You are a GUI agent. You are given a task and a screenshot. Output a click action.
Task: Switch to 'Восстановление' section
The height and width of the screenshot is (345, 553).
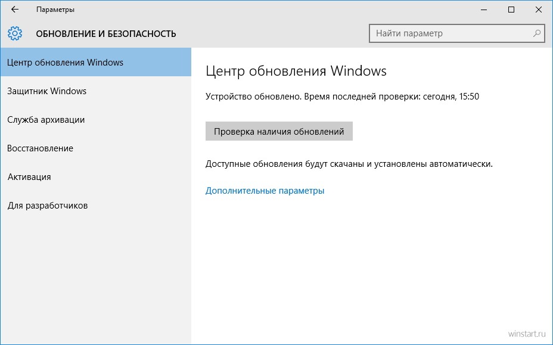point(95,148)
